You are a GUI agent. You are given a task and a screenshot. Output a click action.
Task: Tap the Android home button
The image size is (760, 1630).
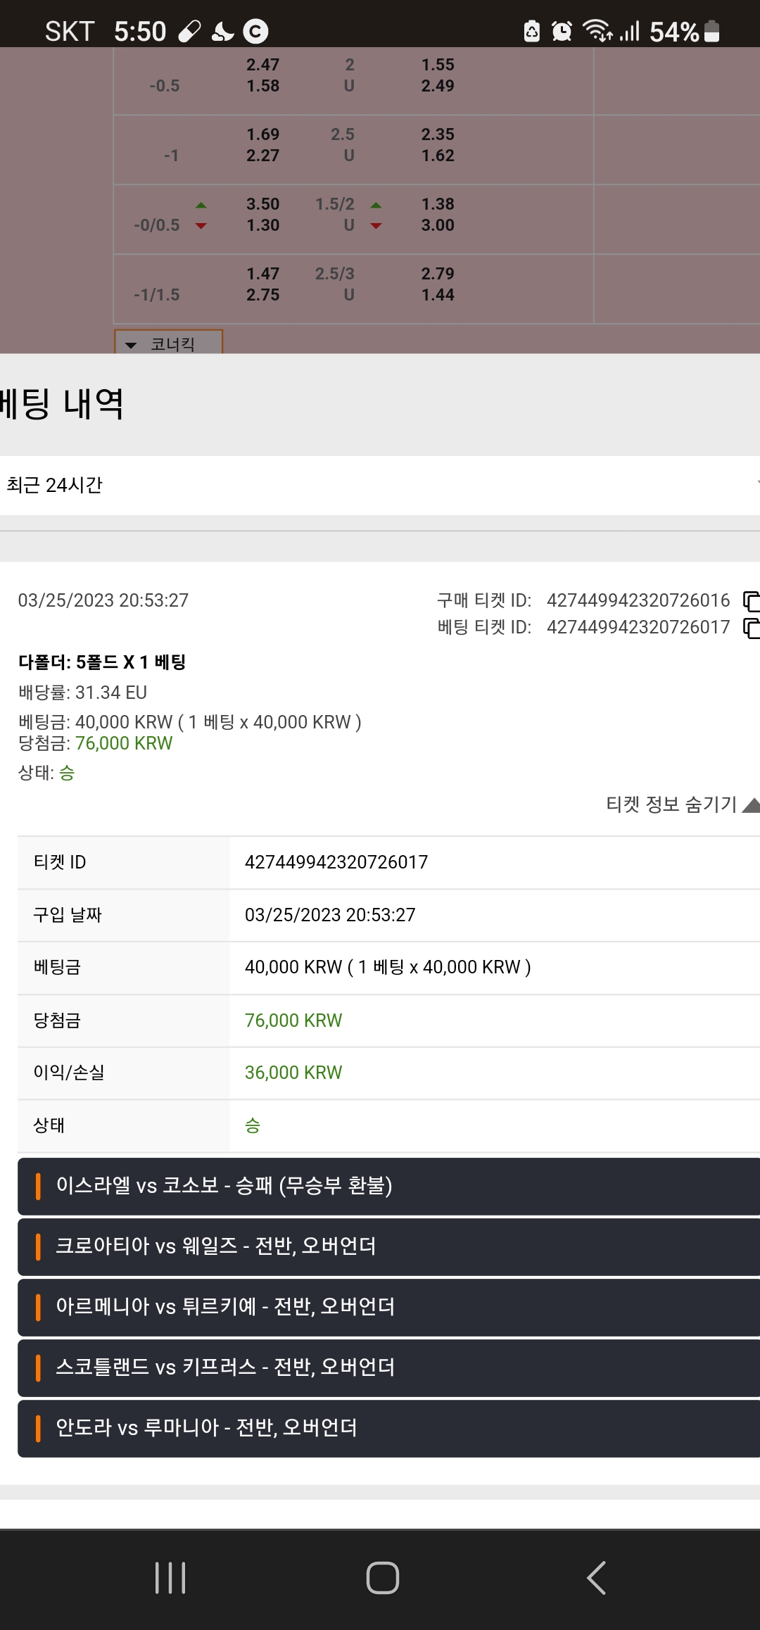382,1577
